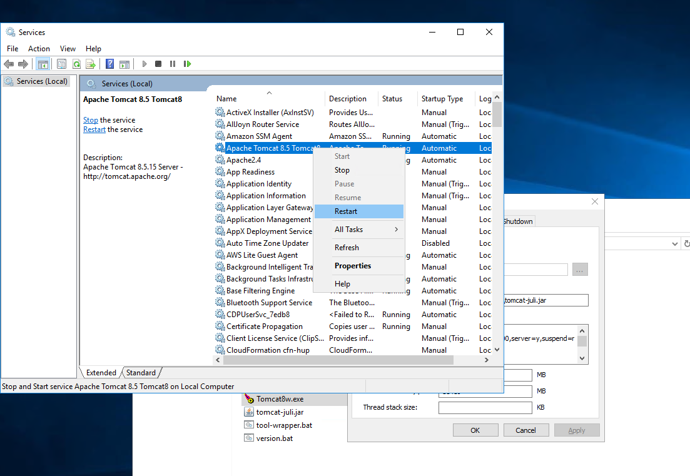Image resolution: width=690 pixels, height=476 pixels.
Task: Click the Back arrow in toolbar
Action: click(x=9, y=64)
